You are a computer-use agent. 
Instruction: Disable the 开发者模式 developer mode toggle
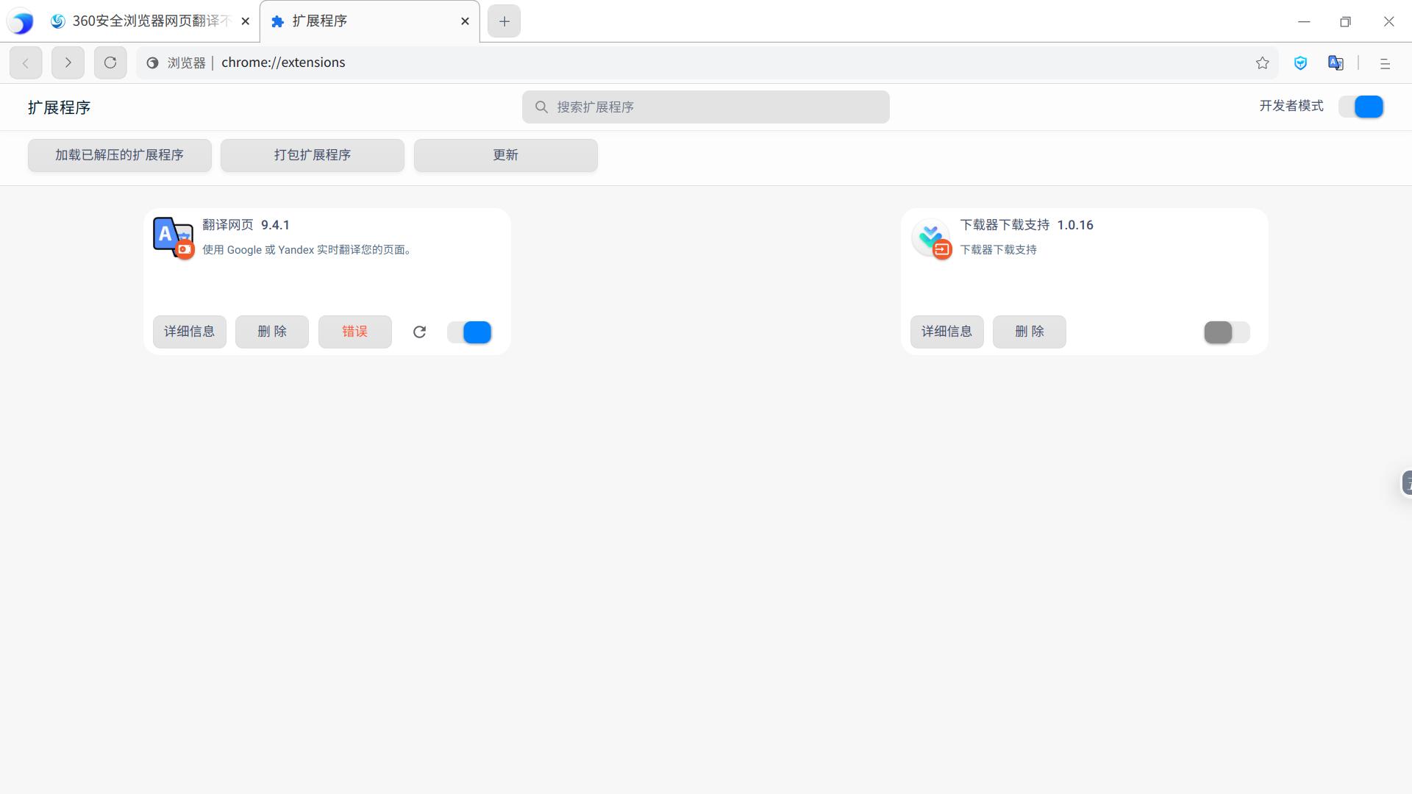[x=1361, y=107]
